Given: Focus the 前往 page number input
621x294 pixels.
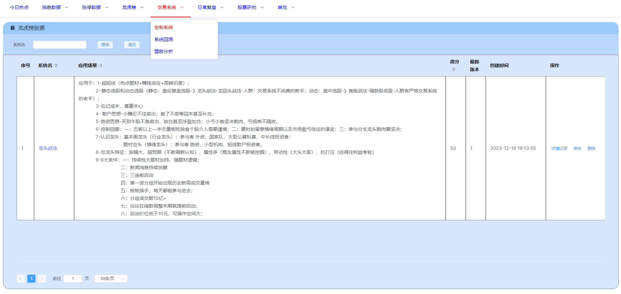Looking at the screenshot, I should pos(73,279).
